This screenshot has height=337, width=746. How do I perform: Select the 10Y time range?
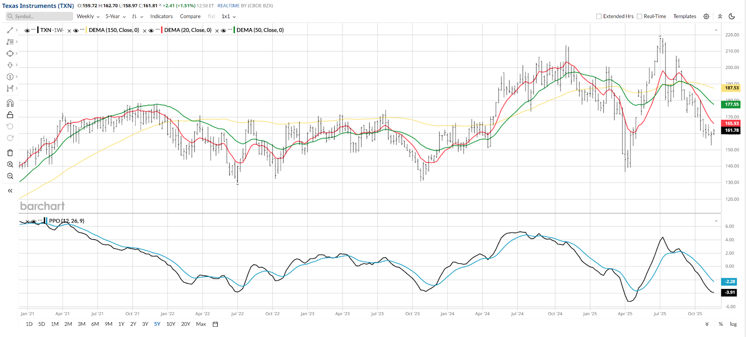click(171, 324)
